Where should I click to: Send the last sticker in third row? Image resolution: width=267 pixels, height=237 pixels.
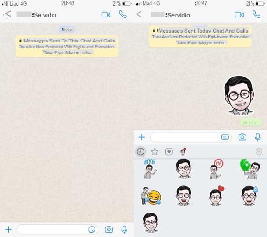tap(151, 223)
